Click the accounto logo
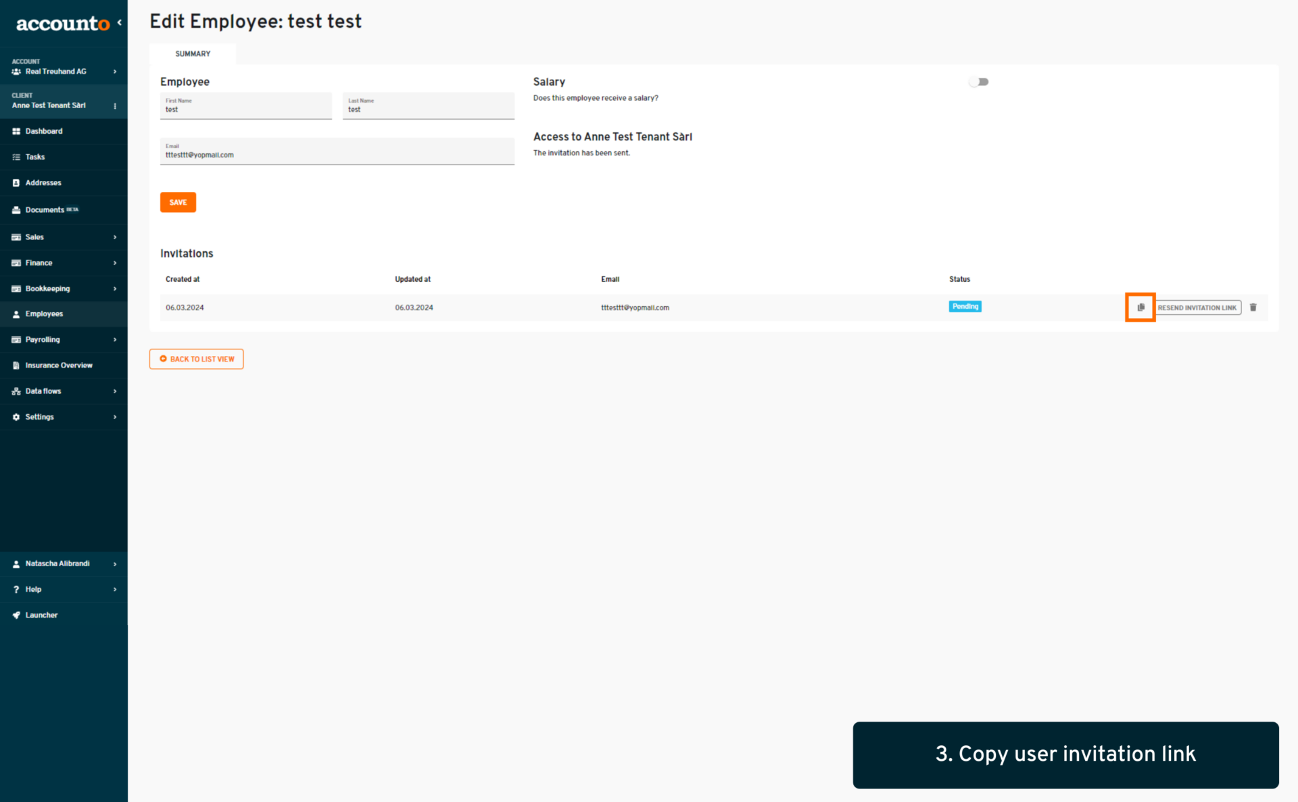 point(63,24)
